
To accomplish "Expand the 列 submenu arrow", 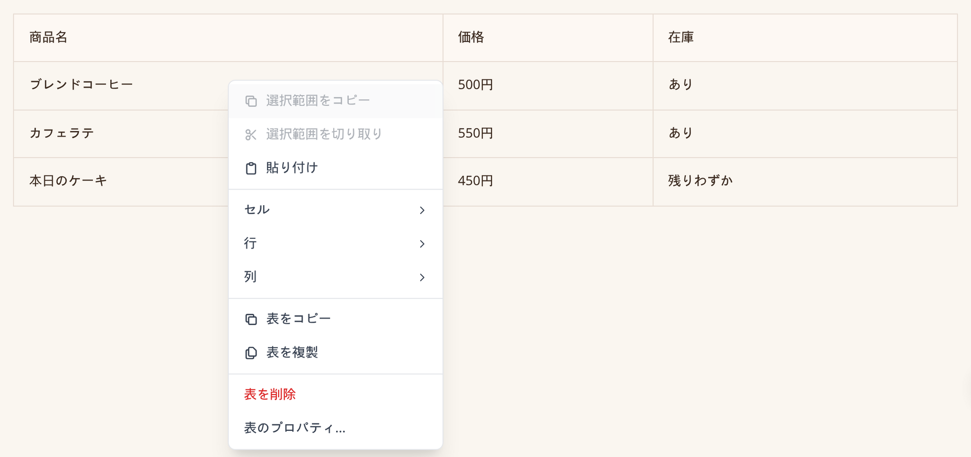I will pos(422,277).
